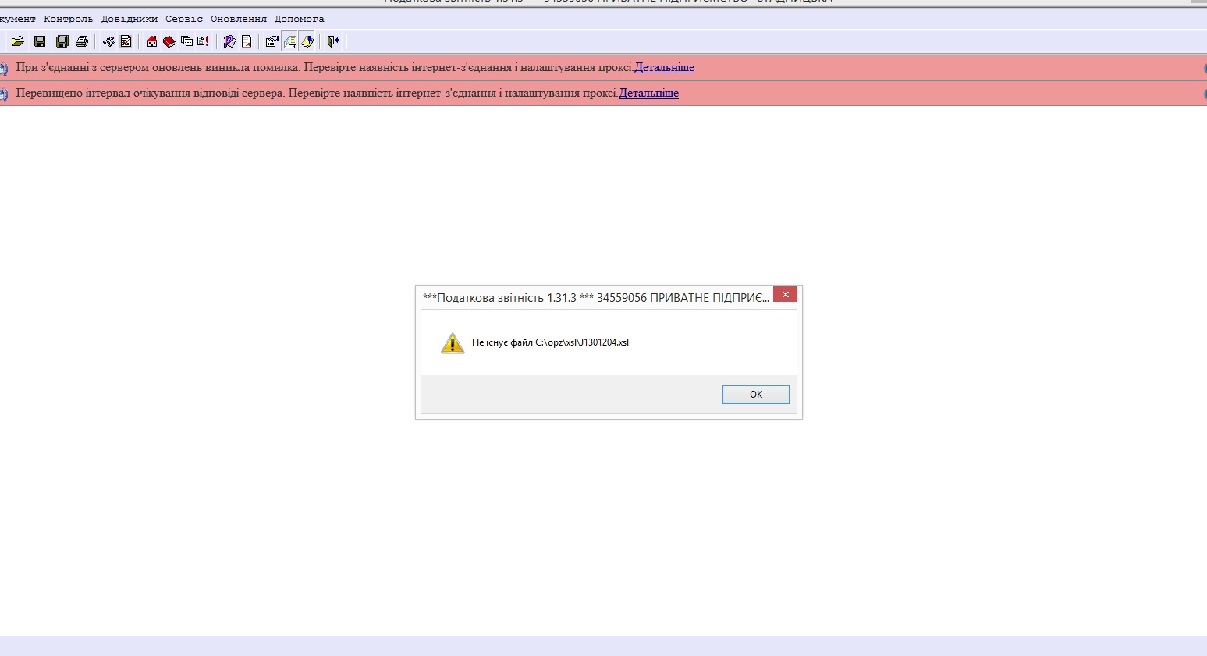Viewport: 1207px width, 656px height.
Task: Click the warning triangle icon in dialog
Action: 453,343
